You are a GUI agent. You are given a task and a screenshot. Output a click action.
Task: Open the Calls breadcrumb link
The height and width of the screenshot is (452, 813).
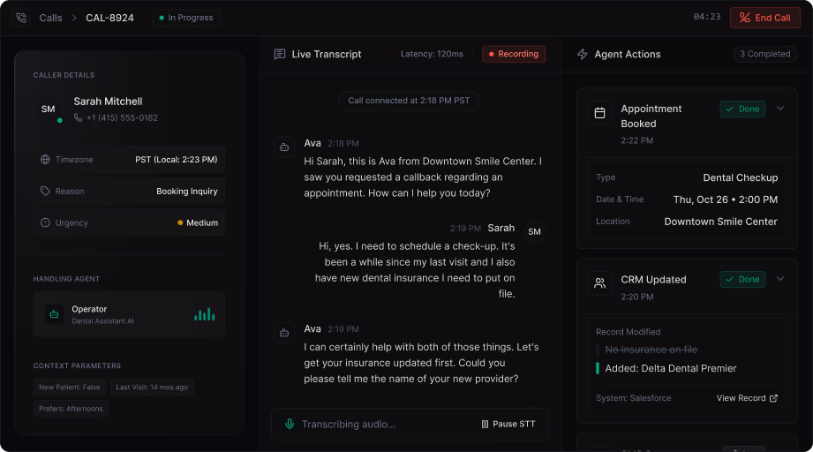point(51,18)
